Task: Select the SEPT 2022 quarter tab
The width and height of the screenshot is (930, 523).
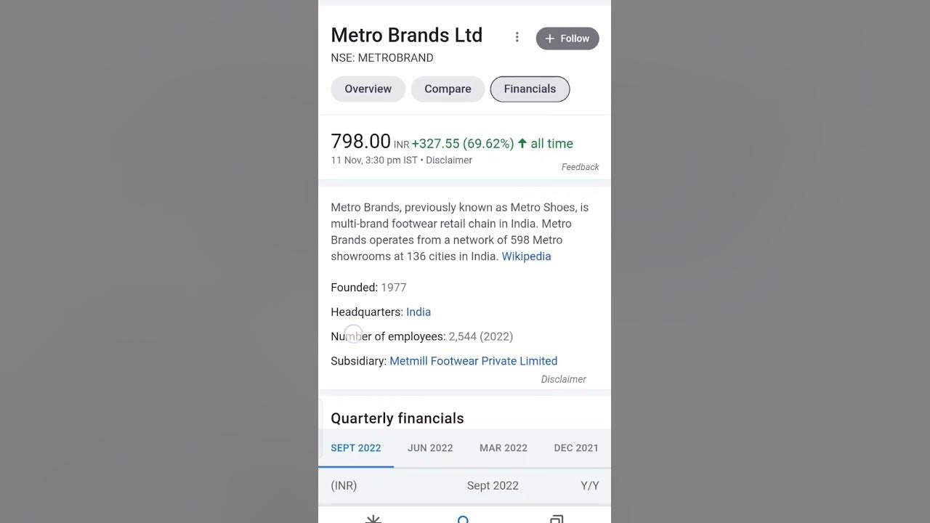Action: tap(355, 447)
